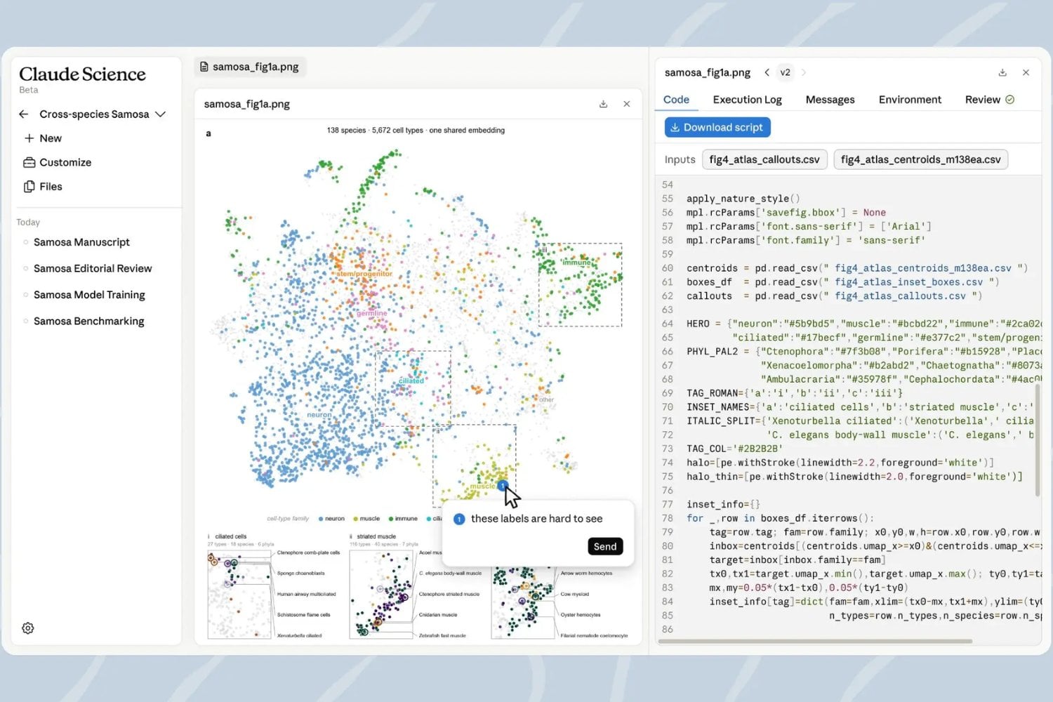Screen dimensions: 1053x702
Task: Click the horizontal scrollbar below the code
Action: coord(816,641)
